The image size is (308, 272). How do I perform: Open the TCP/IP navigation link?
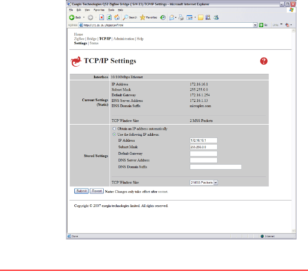[x=105, y=39]
